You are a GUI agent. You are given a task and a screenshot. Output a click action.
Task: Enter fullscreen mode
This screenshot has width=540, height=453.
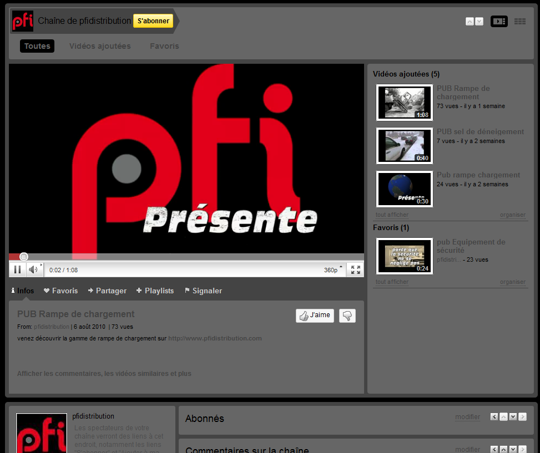355,269
